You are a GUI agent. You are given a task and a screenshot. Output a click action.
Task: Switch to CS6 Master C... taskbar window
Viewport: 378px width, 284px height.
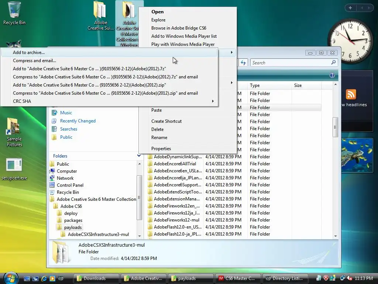click(x=237, y=278)
